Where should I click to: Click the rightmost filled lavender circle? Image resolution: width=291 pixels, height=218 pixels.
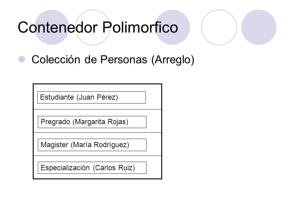259,27
